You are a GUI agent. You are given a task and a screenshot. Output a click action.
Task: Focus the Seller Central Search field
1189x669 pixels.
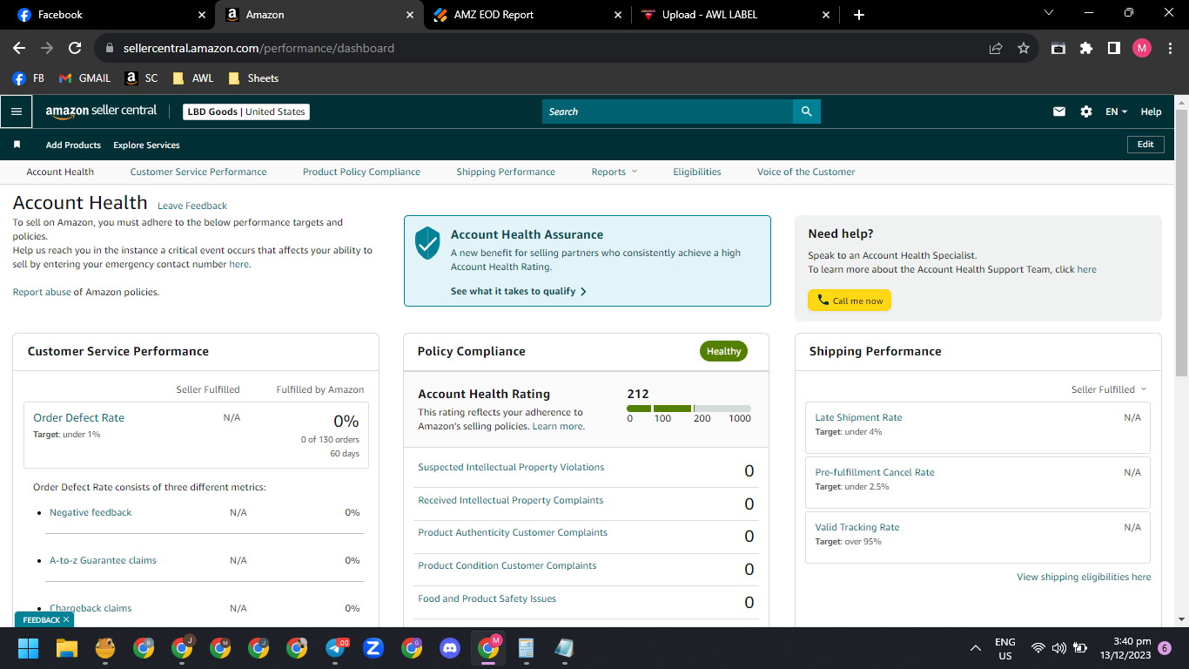[668, 111]
